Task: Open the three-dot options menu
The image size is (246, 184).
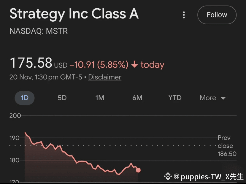Action: tap(184, 15)
